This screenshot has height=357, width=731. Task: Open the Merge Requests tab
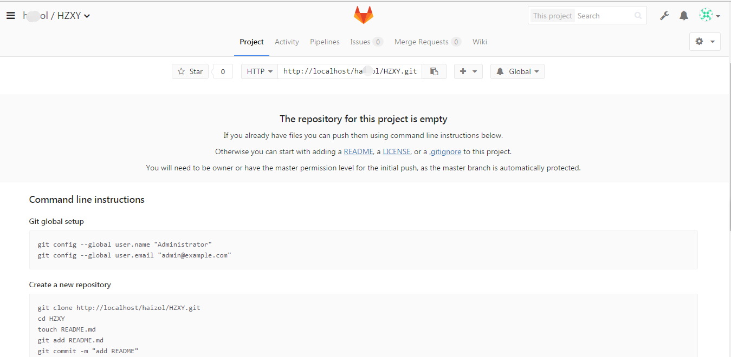click(x=428, y=42)
